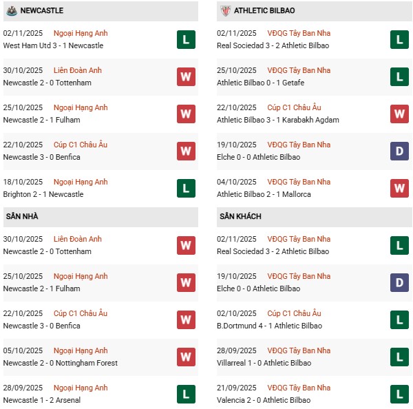This screenshot has width=413, height=409.
Task: Click the Athletic Bilbao club crest icon
Action: tap(224, 10)
